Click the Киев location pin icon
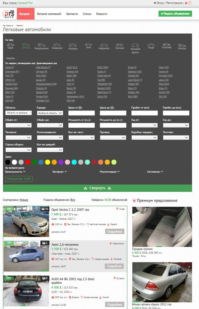This screenshot has height=309, width=199. 117,209
